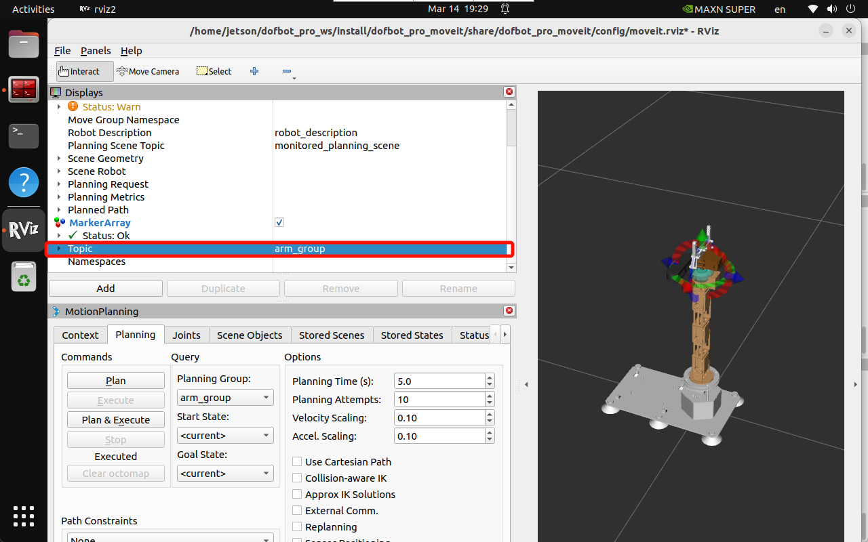Open Files from the Ubuntu dock
This screenshot has height=542, width=868.
[24, 45]
